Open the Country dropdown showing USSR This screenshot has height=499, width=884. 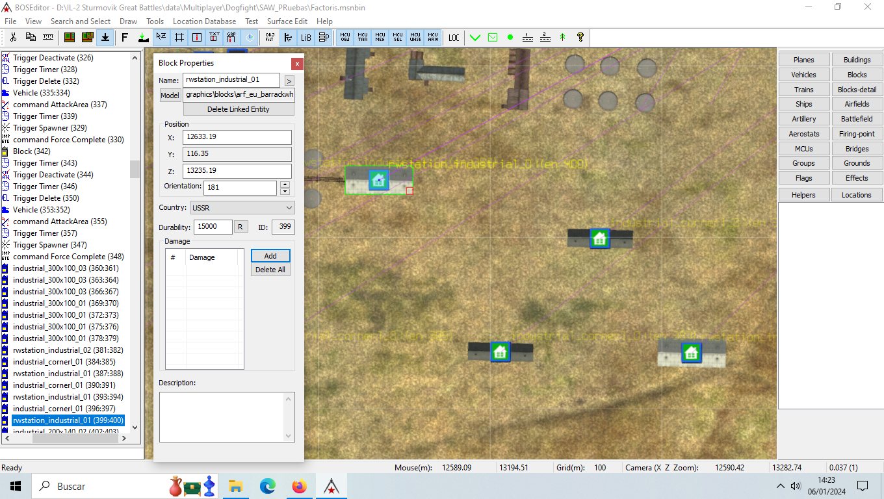[242, 208]
